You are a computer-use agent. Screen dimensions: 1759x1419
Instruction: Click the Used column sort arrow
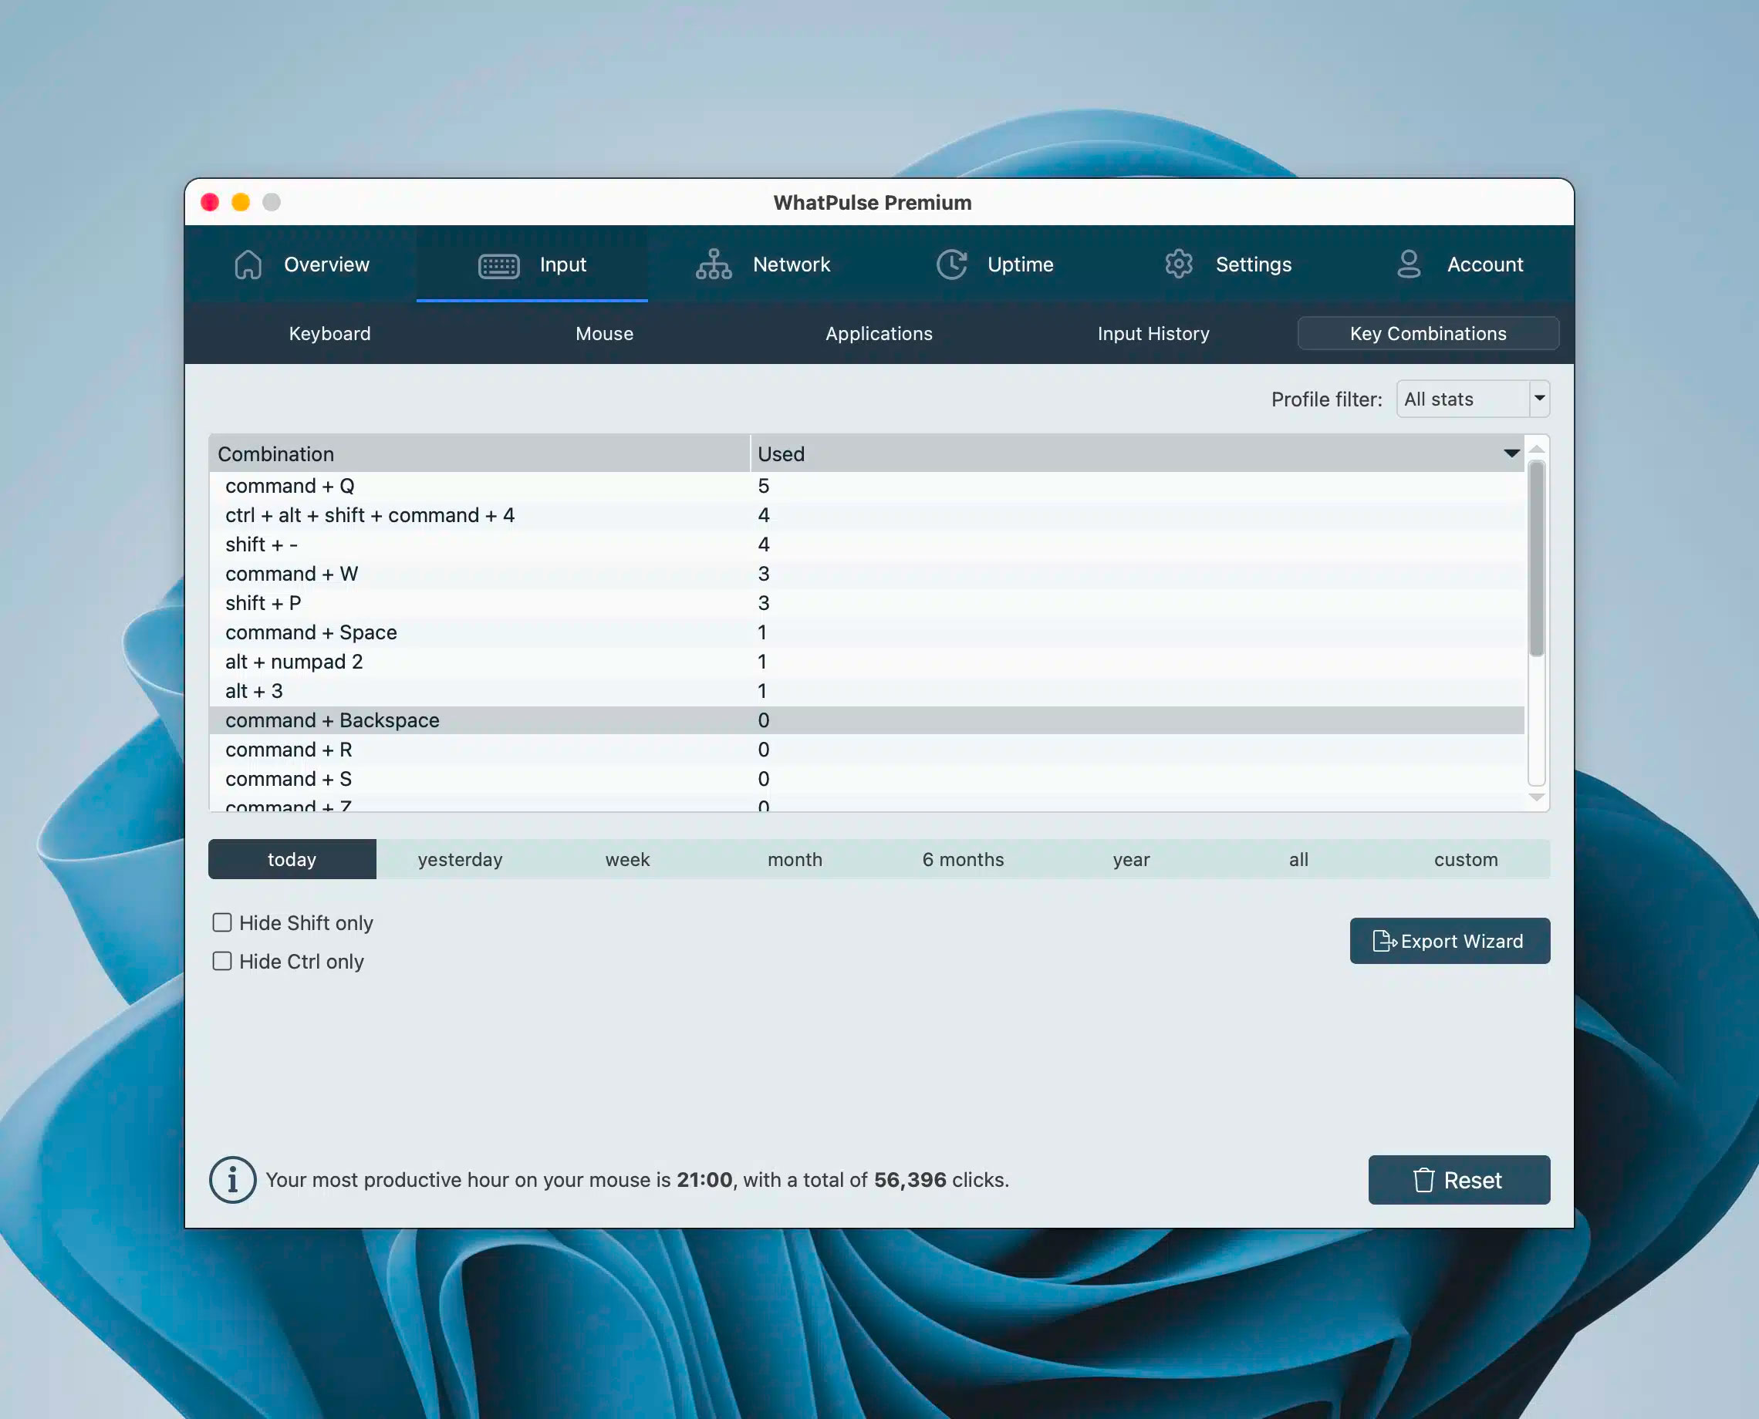[x=1511, y=453]
